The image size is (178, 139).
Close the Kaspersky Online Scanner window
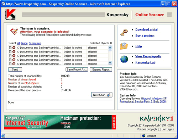click(x=174, y=4)
